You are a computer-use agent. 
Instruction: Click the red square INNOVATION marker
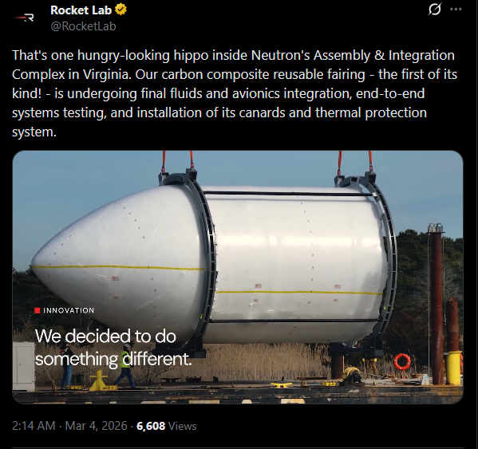coord(38,310)
